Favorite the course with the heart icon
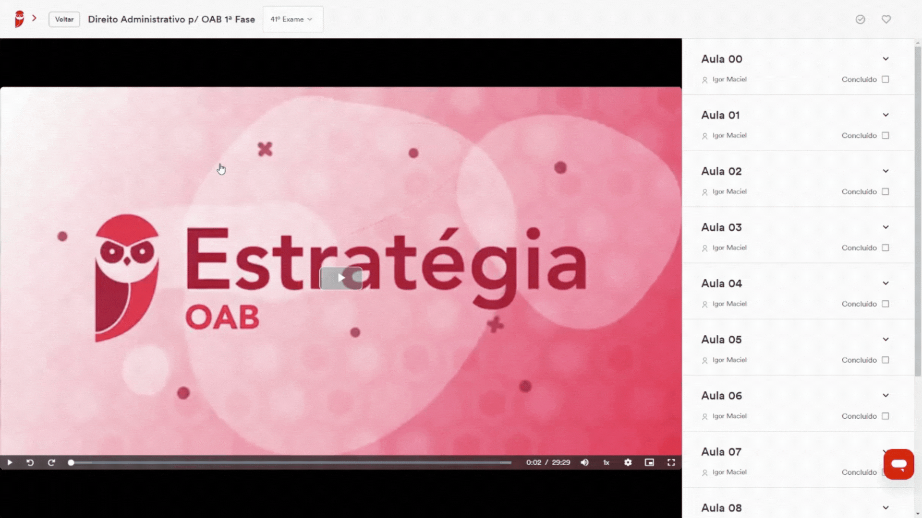922x518 pixels. click(886, 19)
